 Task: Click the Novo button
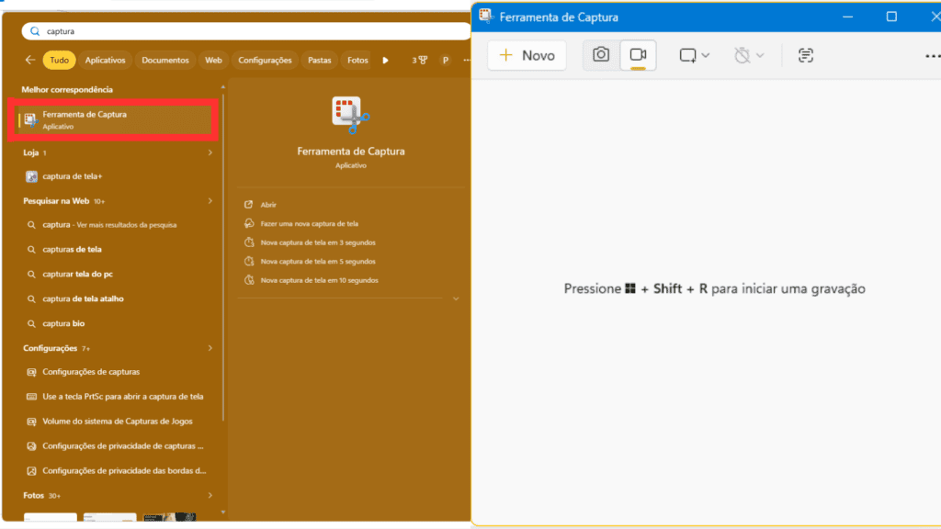click(527, 55)
